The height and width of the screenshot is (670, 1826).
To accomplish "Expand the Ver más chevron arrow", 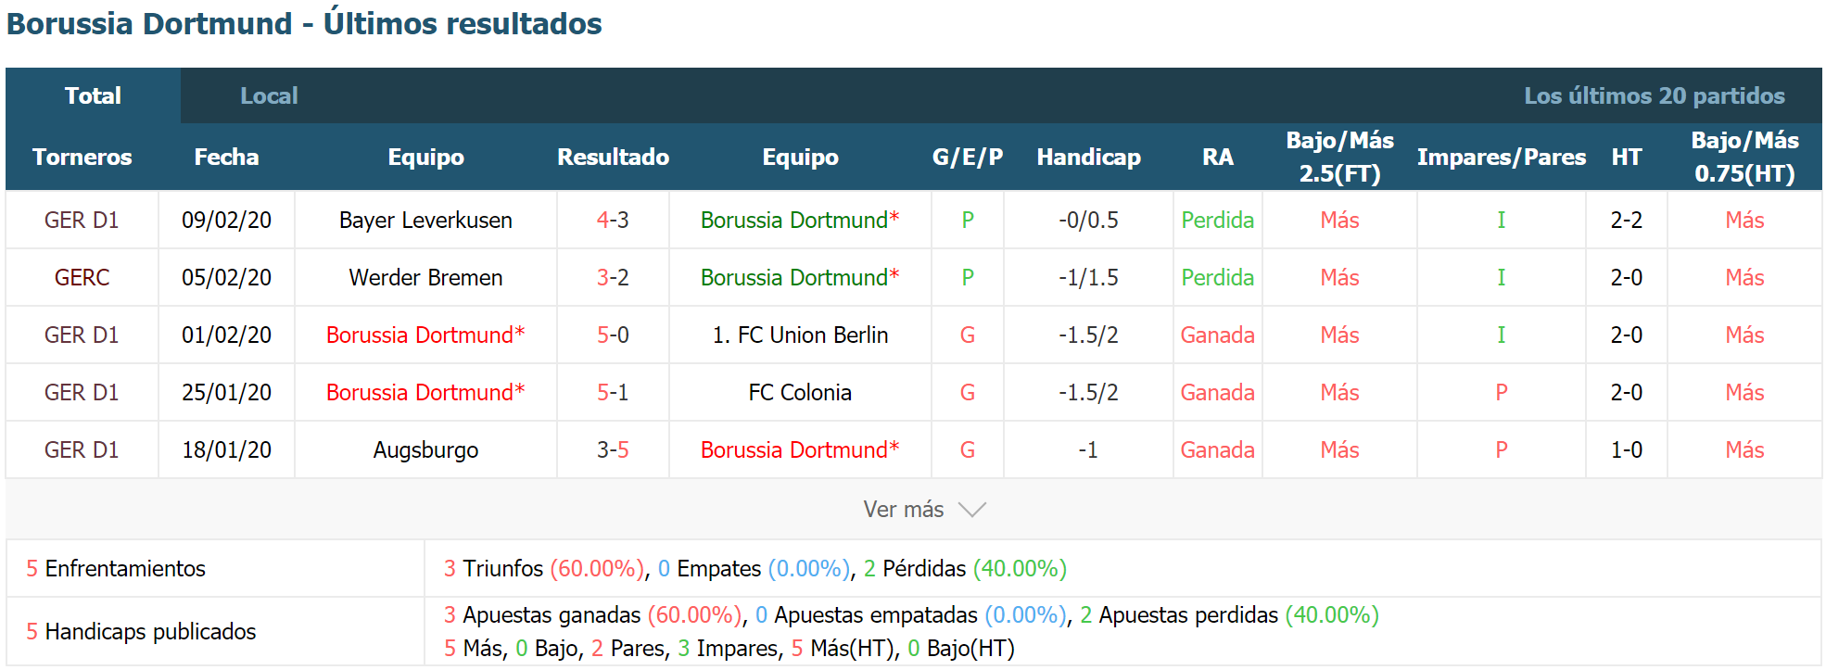I will pos(971,510).
